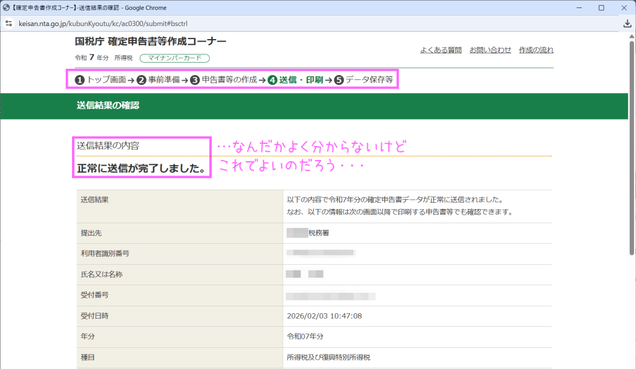Click the 国税庁 確定申告書等作成コーナー title
This screenshot has height=369, width=636.
150,42
